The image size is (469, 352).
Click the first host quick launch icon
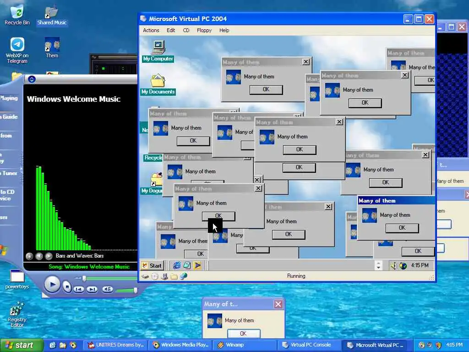(53, 345)
